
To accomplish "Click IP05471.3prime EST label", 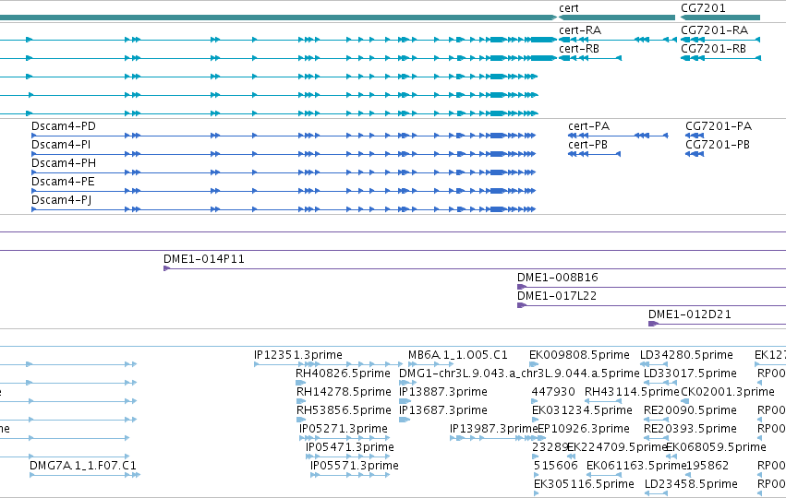I will (350, 447).
